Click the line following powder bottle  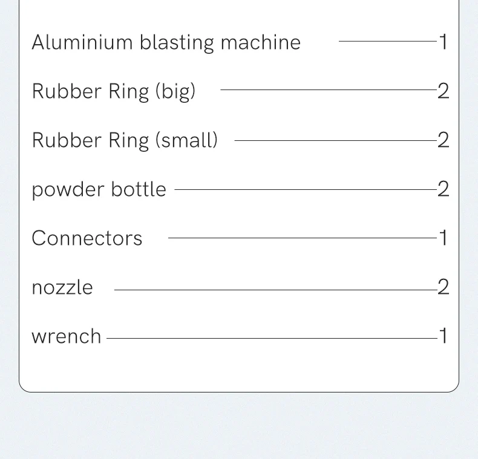(306, 189)
